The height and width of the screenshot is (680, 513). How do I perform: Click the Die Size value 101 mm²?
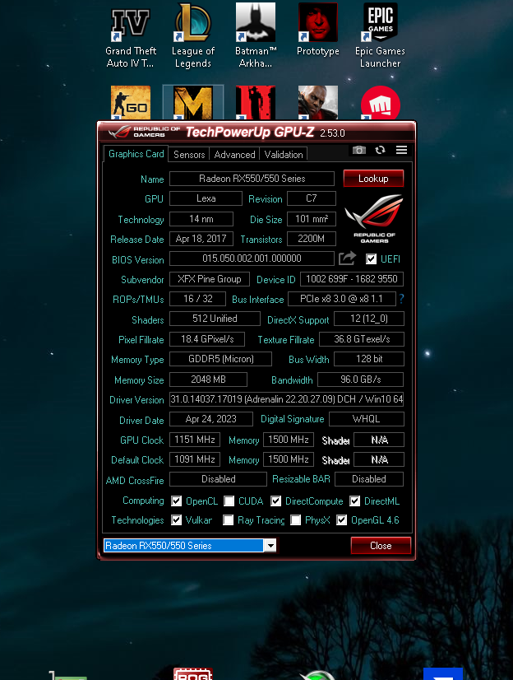[312, 219]
